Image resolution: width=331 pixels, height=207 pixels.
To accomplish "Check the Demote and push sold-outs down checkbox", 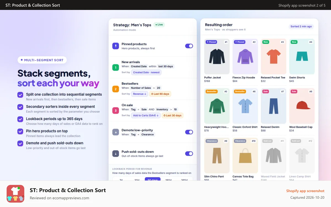I will [20, 143].
